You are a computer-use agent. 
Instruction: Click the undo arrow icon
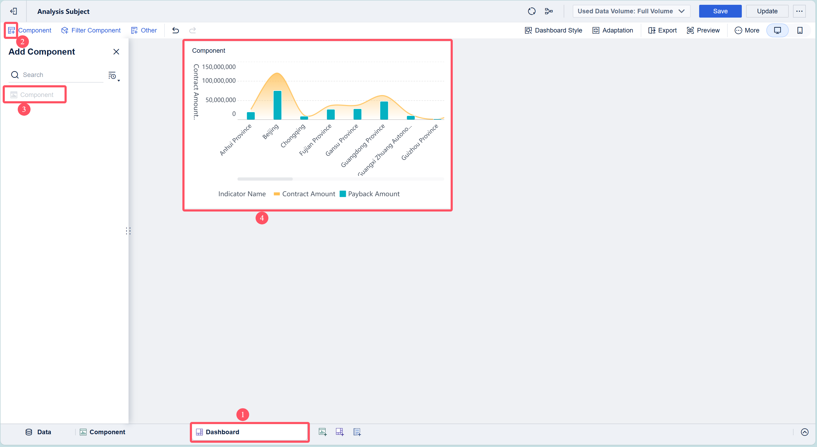click(x=175, y=30)
